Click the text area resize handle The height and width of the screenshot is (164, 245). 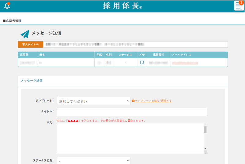[205, 152]
